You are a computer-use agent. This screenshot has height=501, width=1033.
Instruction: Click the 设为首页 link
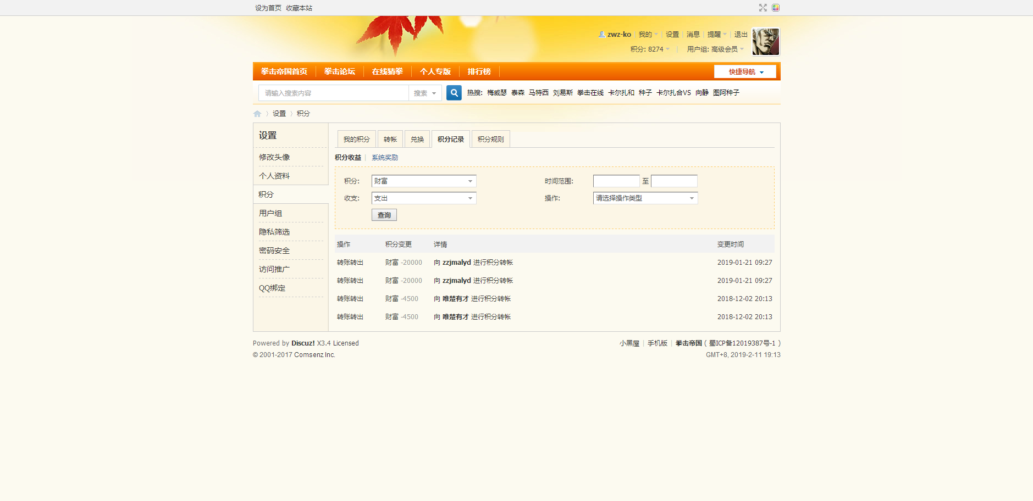(x=268, y=8)
